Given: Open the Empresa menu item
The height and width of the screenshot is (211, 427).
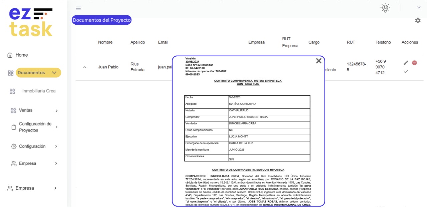Looking at the screenshot, I should (x=27, y=163).
